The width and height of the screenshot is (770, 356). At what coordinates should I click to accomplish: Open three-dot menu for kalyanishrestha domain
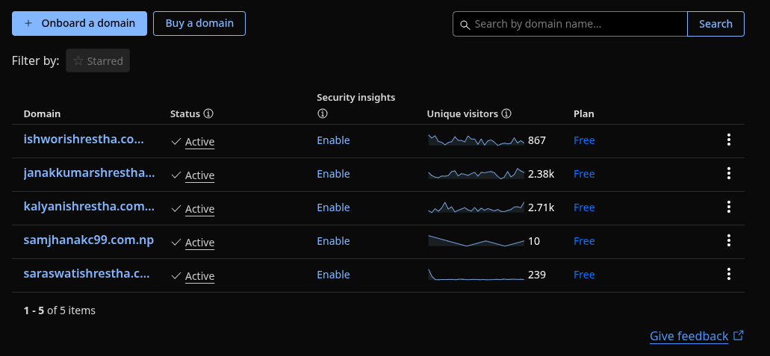pos(728,207)
